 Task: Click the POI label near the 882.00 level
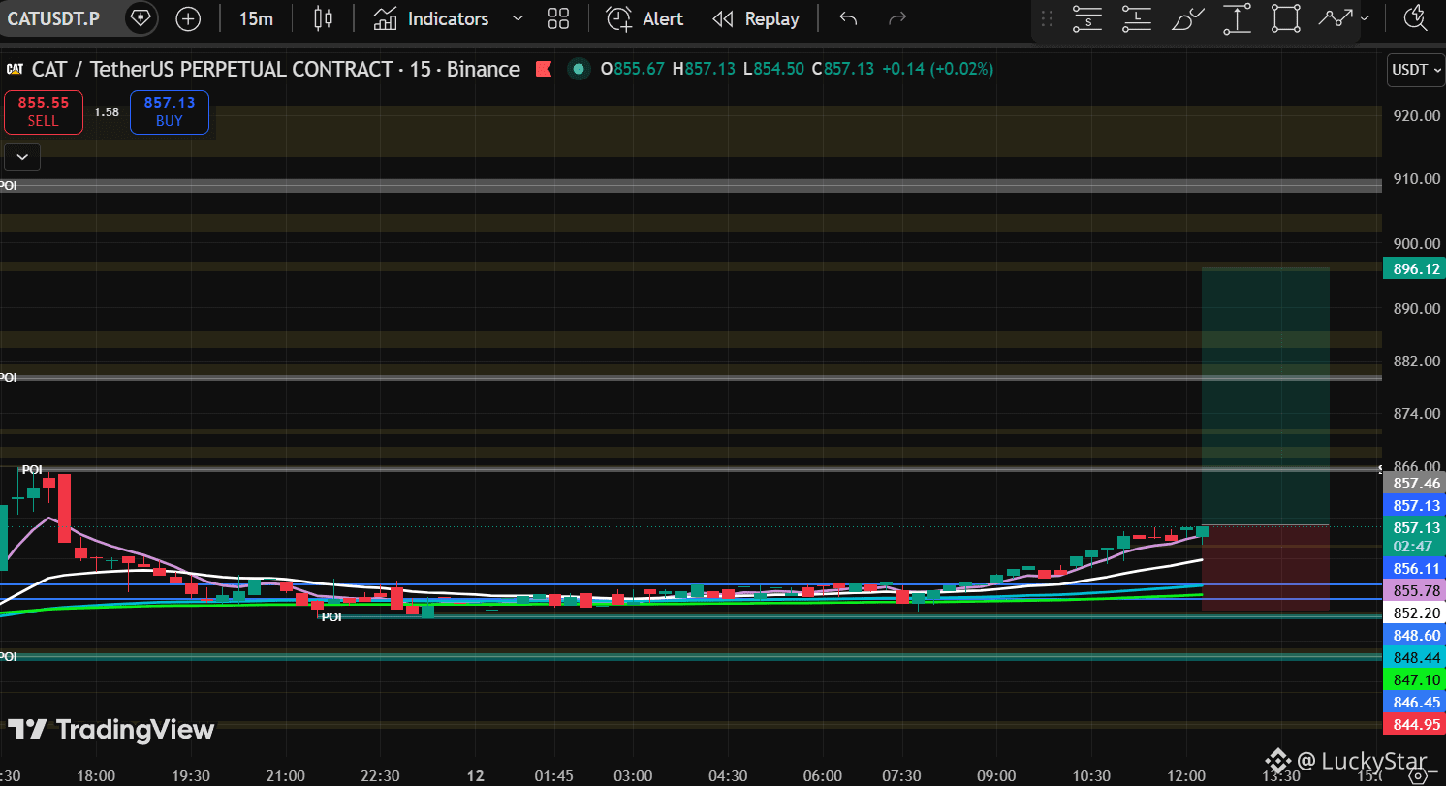(x=8, y=377)
